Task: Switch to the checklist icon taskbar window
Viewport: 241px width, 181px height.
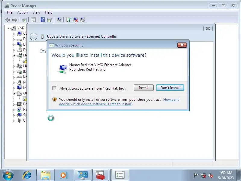Action: 120,175
